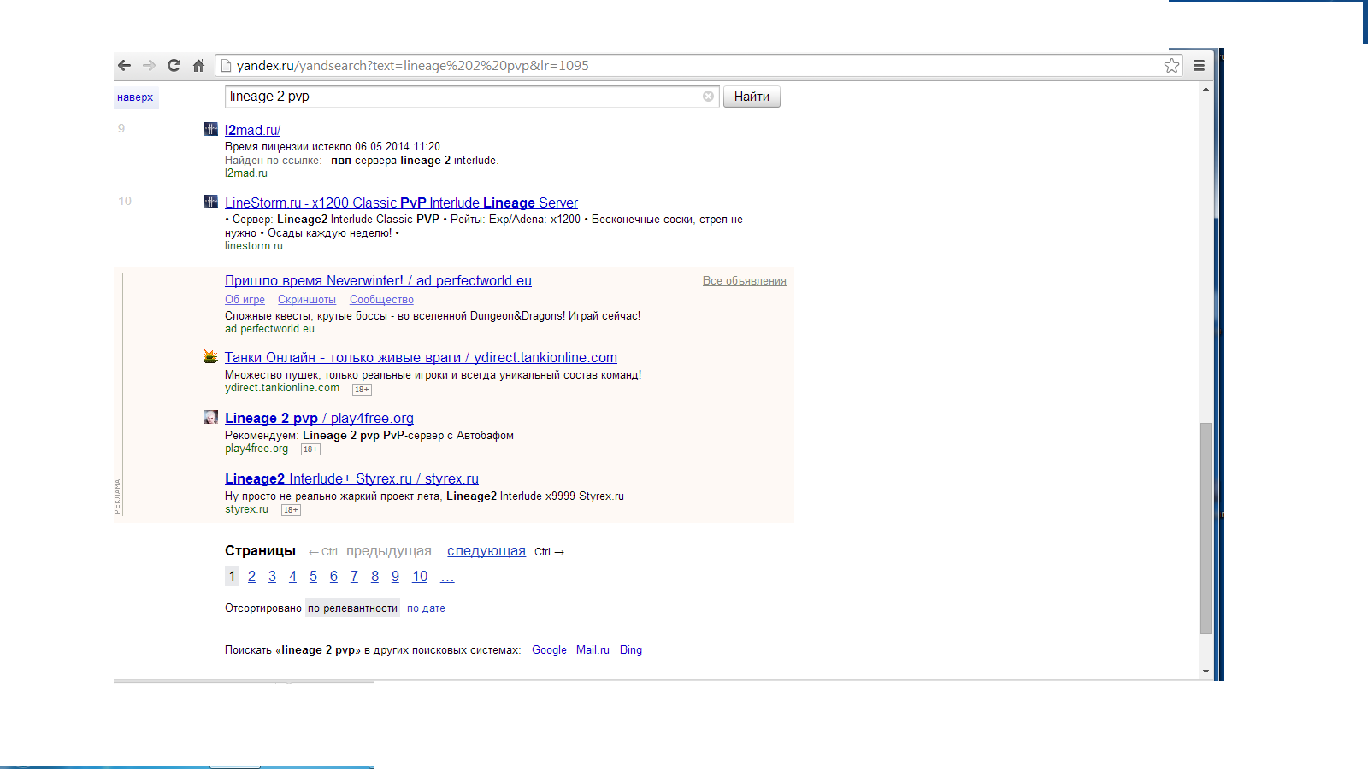Go to results page 7
This screenshot has width=1368, height=769.
(x=354, y=577)
